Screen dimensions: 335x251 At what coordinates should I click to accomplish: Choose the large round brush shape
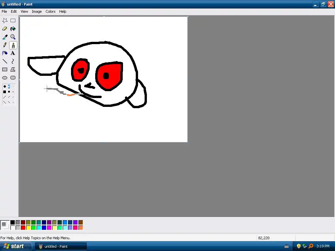[x=5, y=86]
